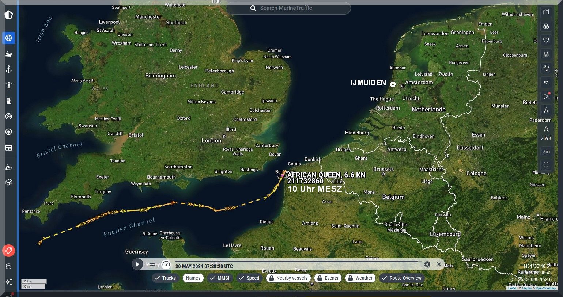Open the Ports anchor icon in sidebar
The width and height of the screenshot is (563, 297).
9,69
